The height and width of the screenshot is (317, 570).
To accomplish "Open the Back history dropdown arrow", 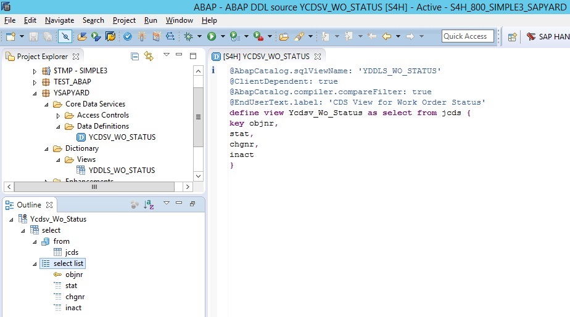I will (x=398, y=36).
